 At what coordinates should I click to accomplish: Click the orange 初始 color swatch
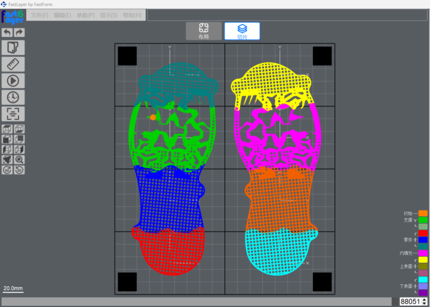point(423,213)
